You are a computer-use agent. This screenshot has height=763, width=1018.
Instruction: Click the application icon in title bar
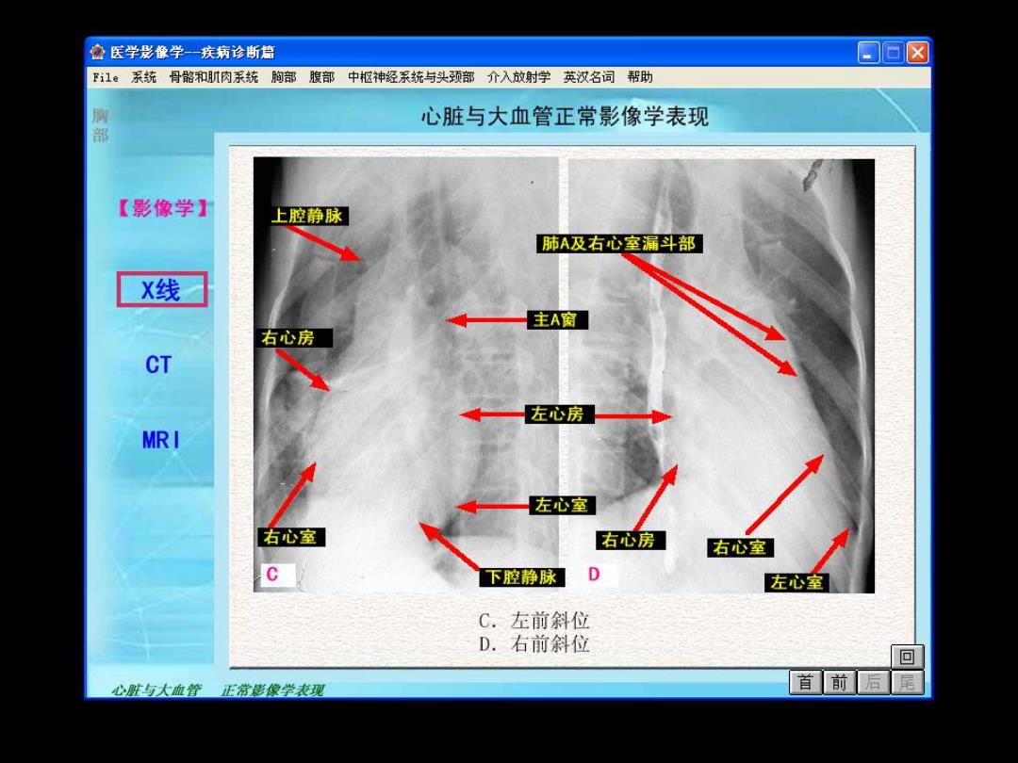[x=97, y=52]
